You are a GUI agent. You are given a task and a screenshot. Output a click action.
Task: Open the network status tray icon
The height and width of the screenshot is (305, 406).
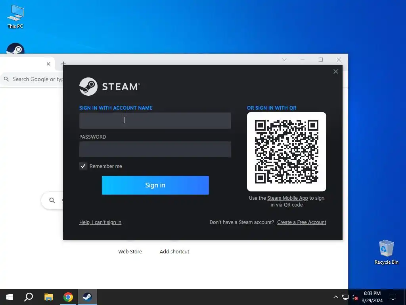point(345,297)
